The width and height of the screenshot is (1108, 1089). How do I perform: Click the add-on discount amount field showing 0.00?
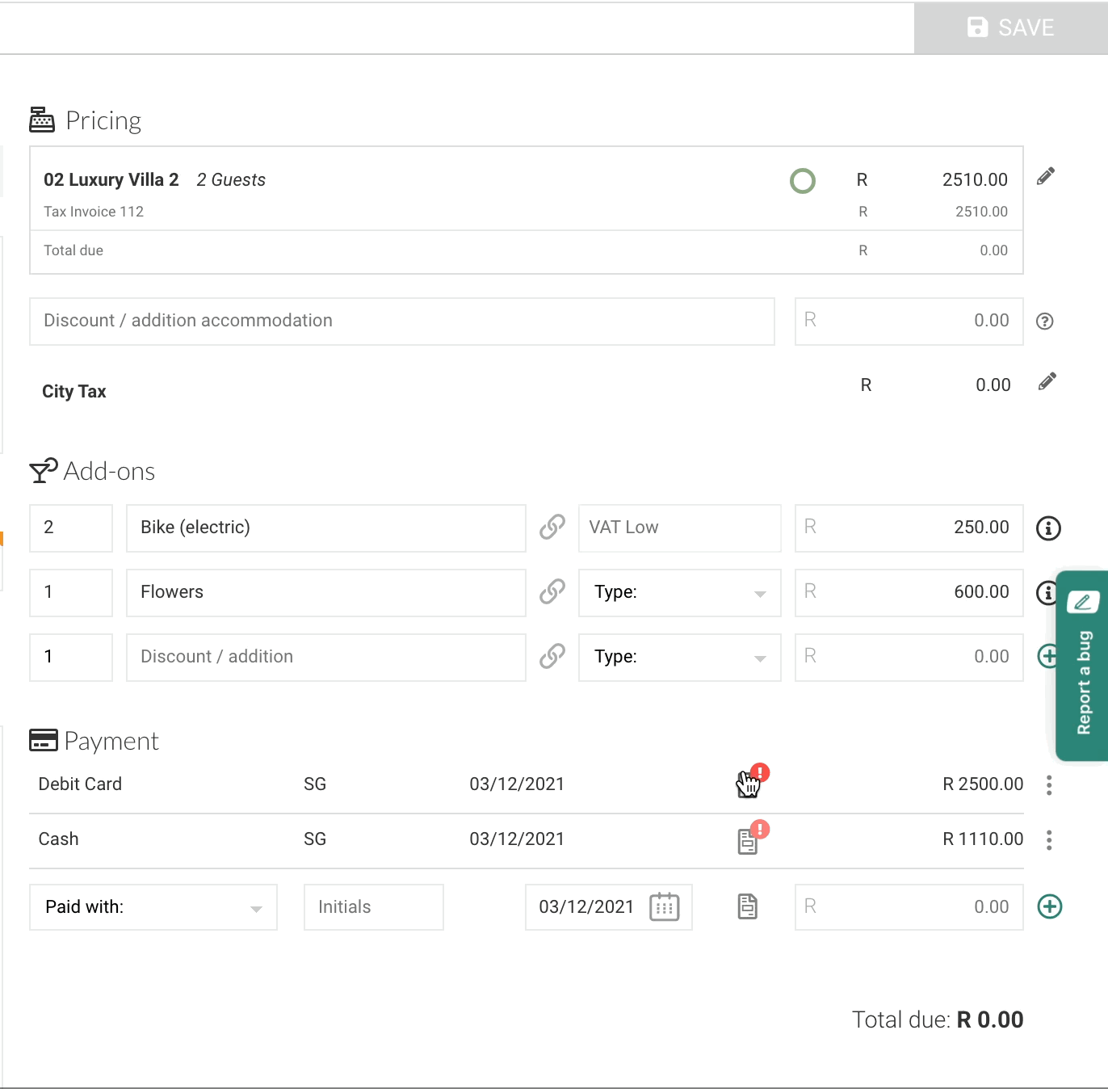pos(909,658)
